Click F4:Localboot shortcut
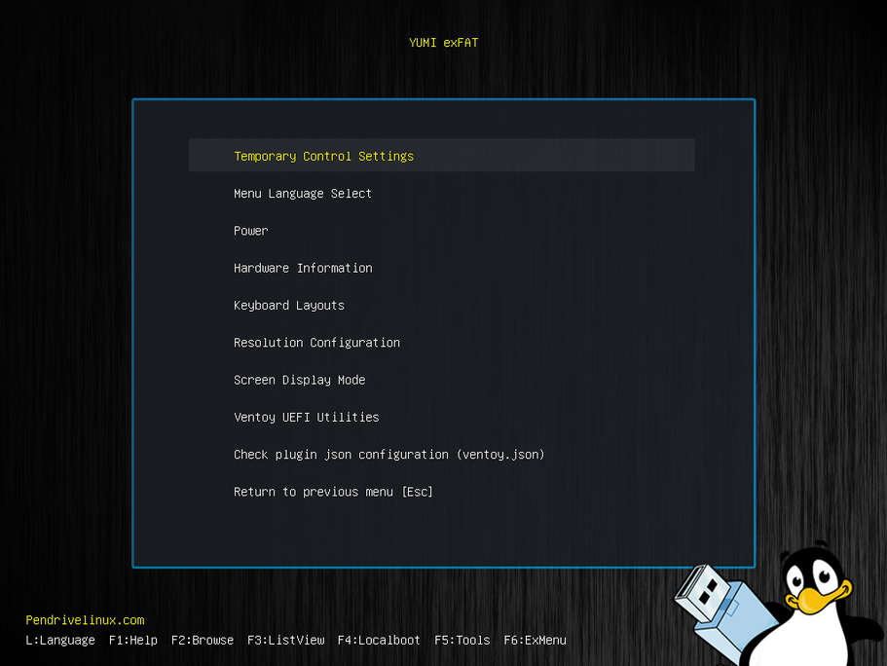The image size is (887, 666). (379, 640)
